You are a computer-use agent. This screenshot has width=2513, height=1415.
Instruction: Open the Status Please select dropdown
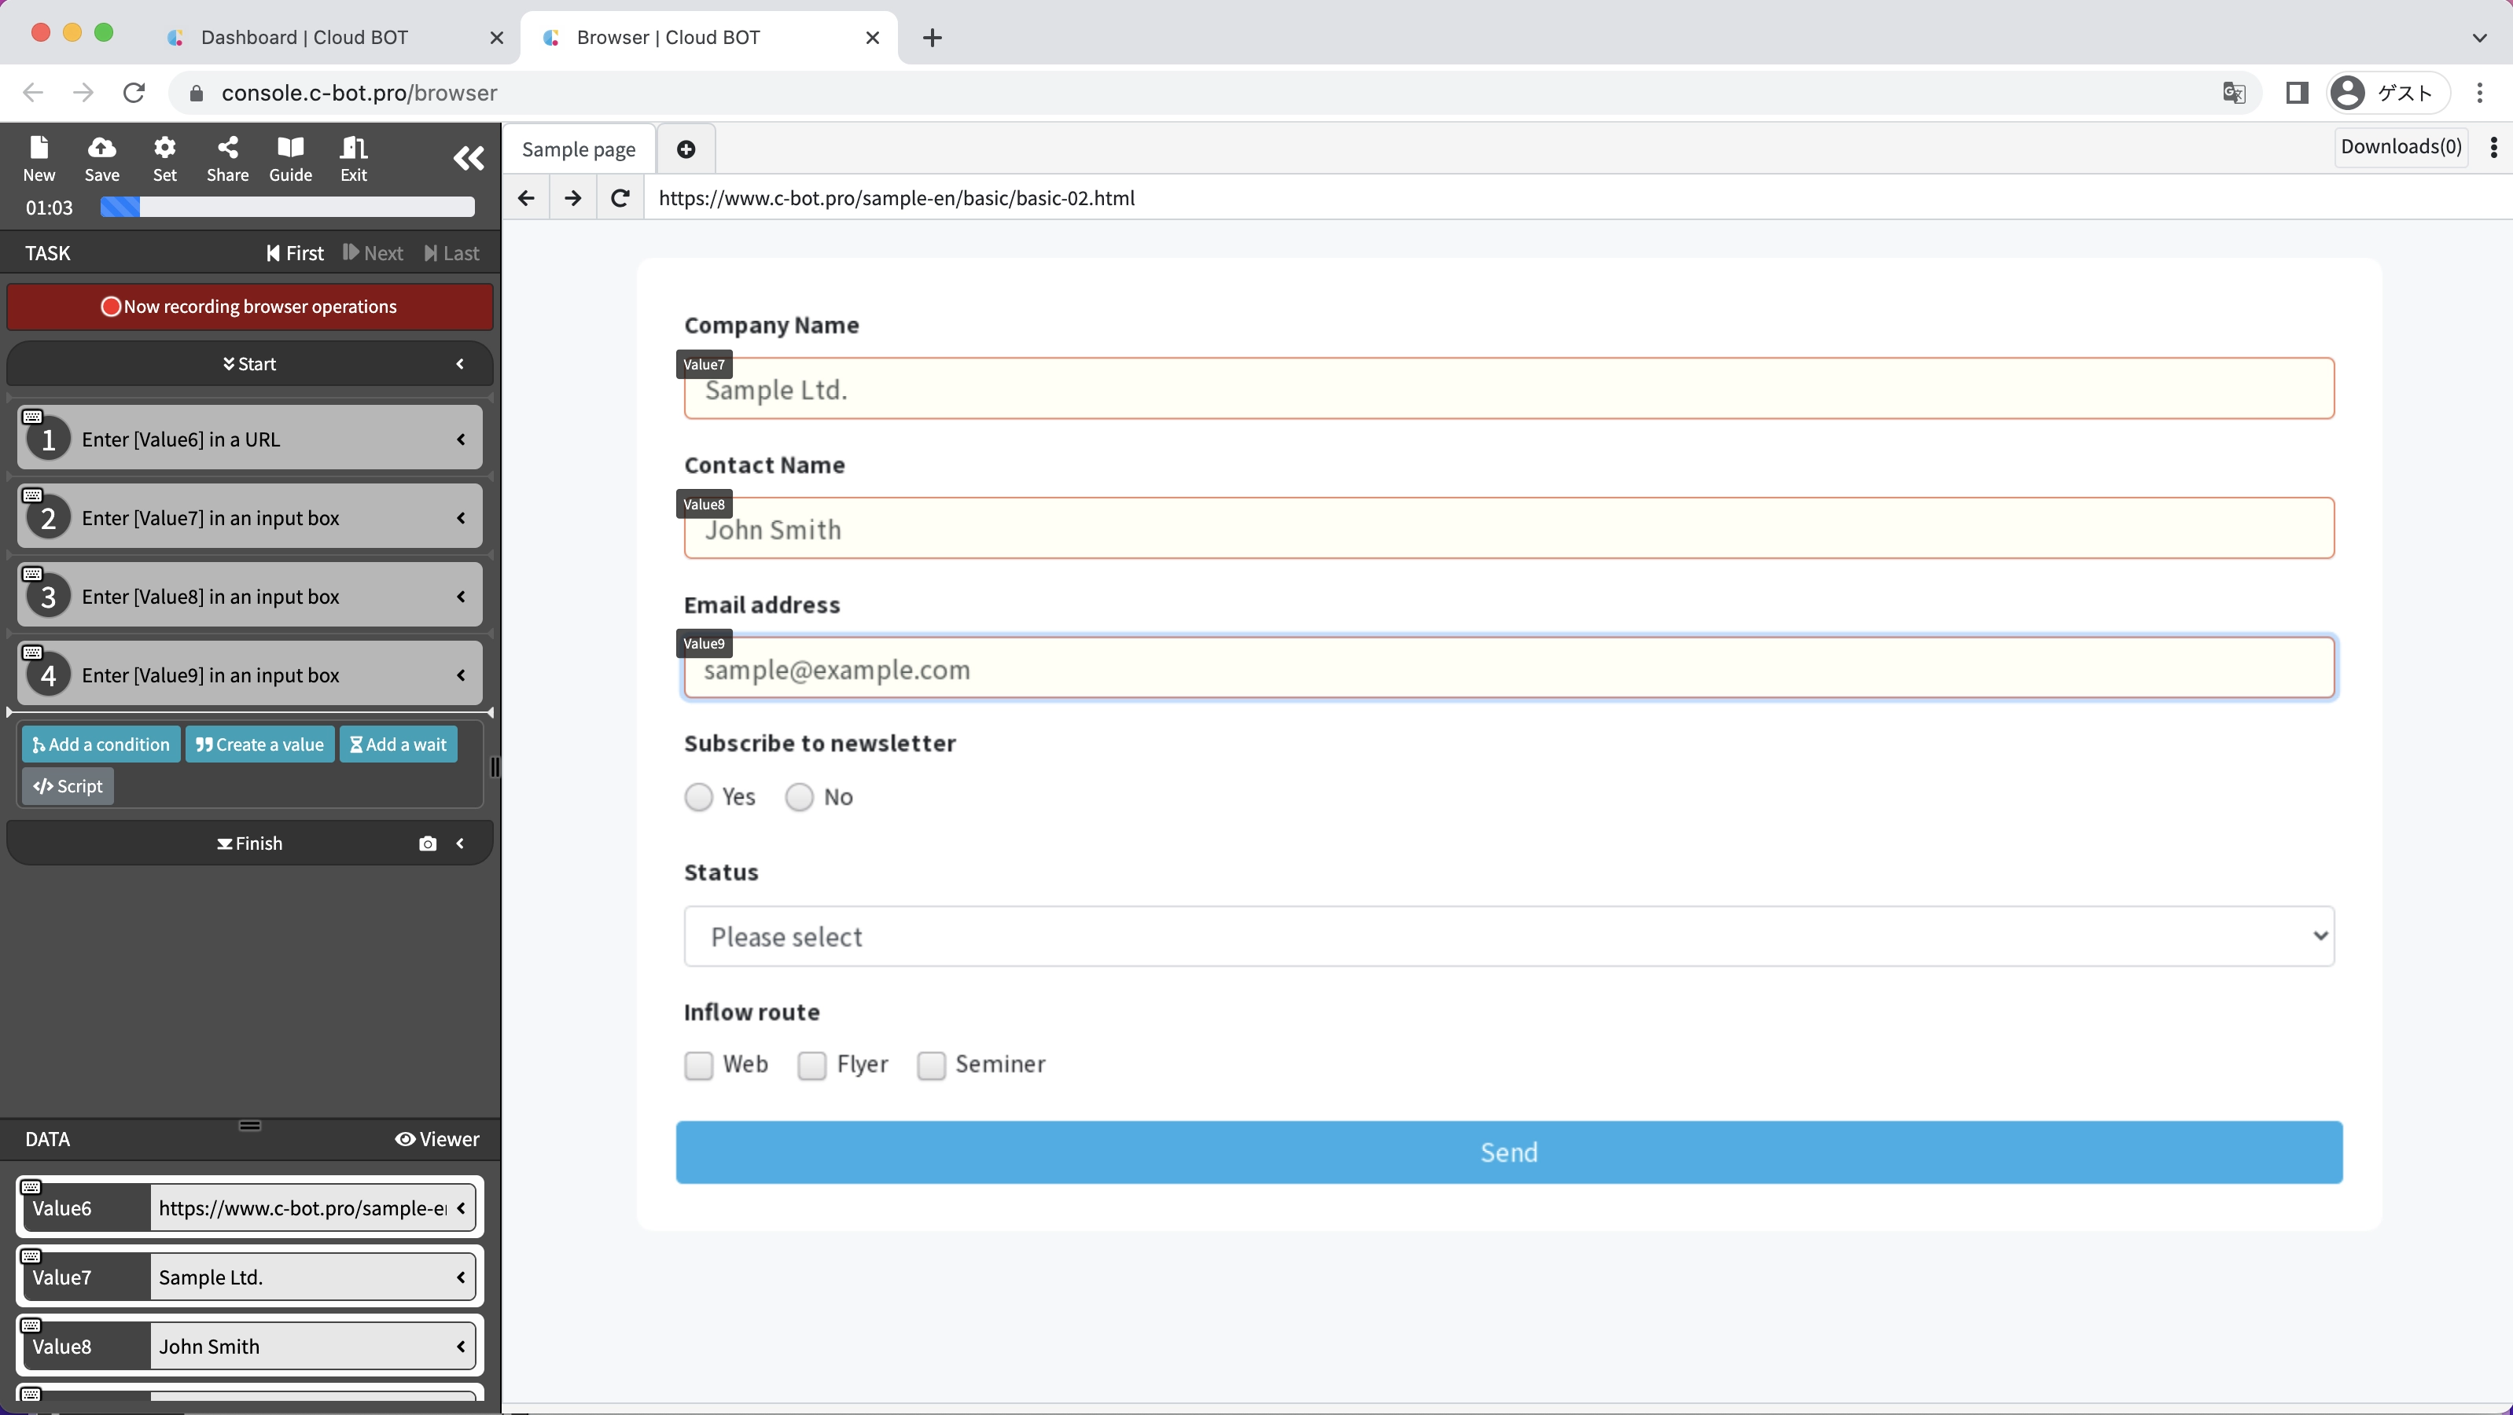pyautogui.click(x=1508, y=936)
